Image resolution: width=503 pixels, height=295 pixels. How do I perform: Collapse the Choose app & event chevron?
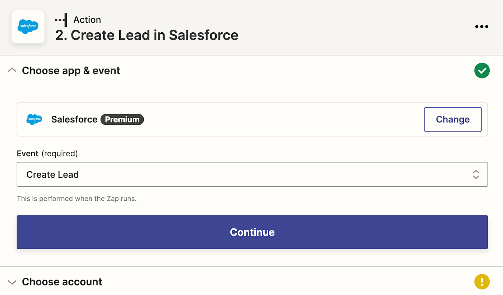pos(12,71)
